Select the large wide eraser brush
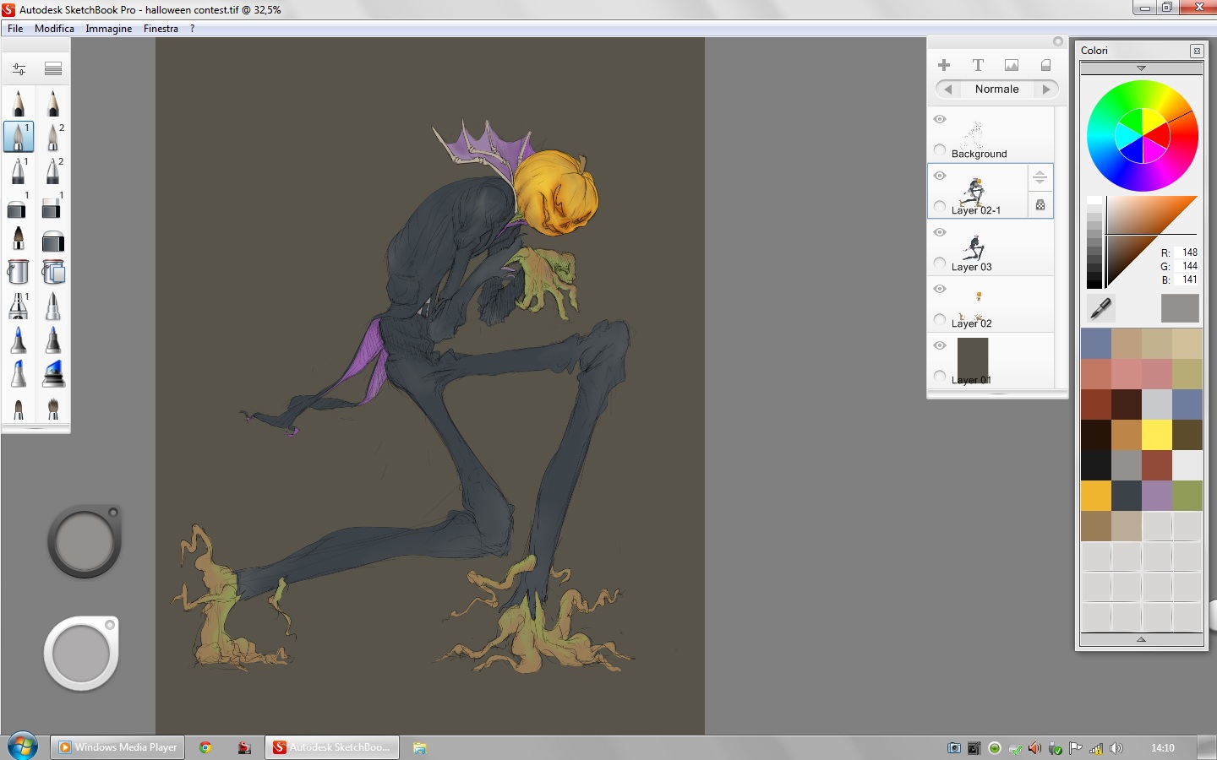Image resolution: width=1217 pixels, height=760 pixels. 53,241
